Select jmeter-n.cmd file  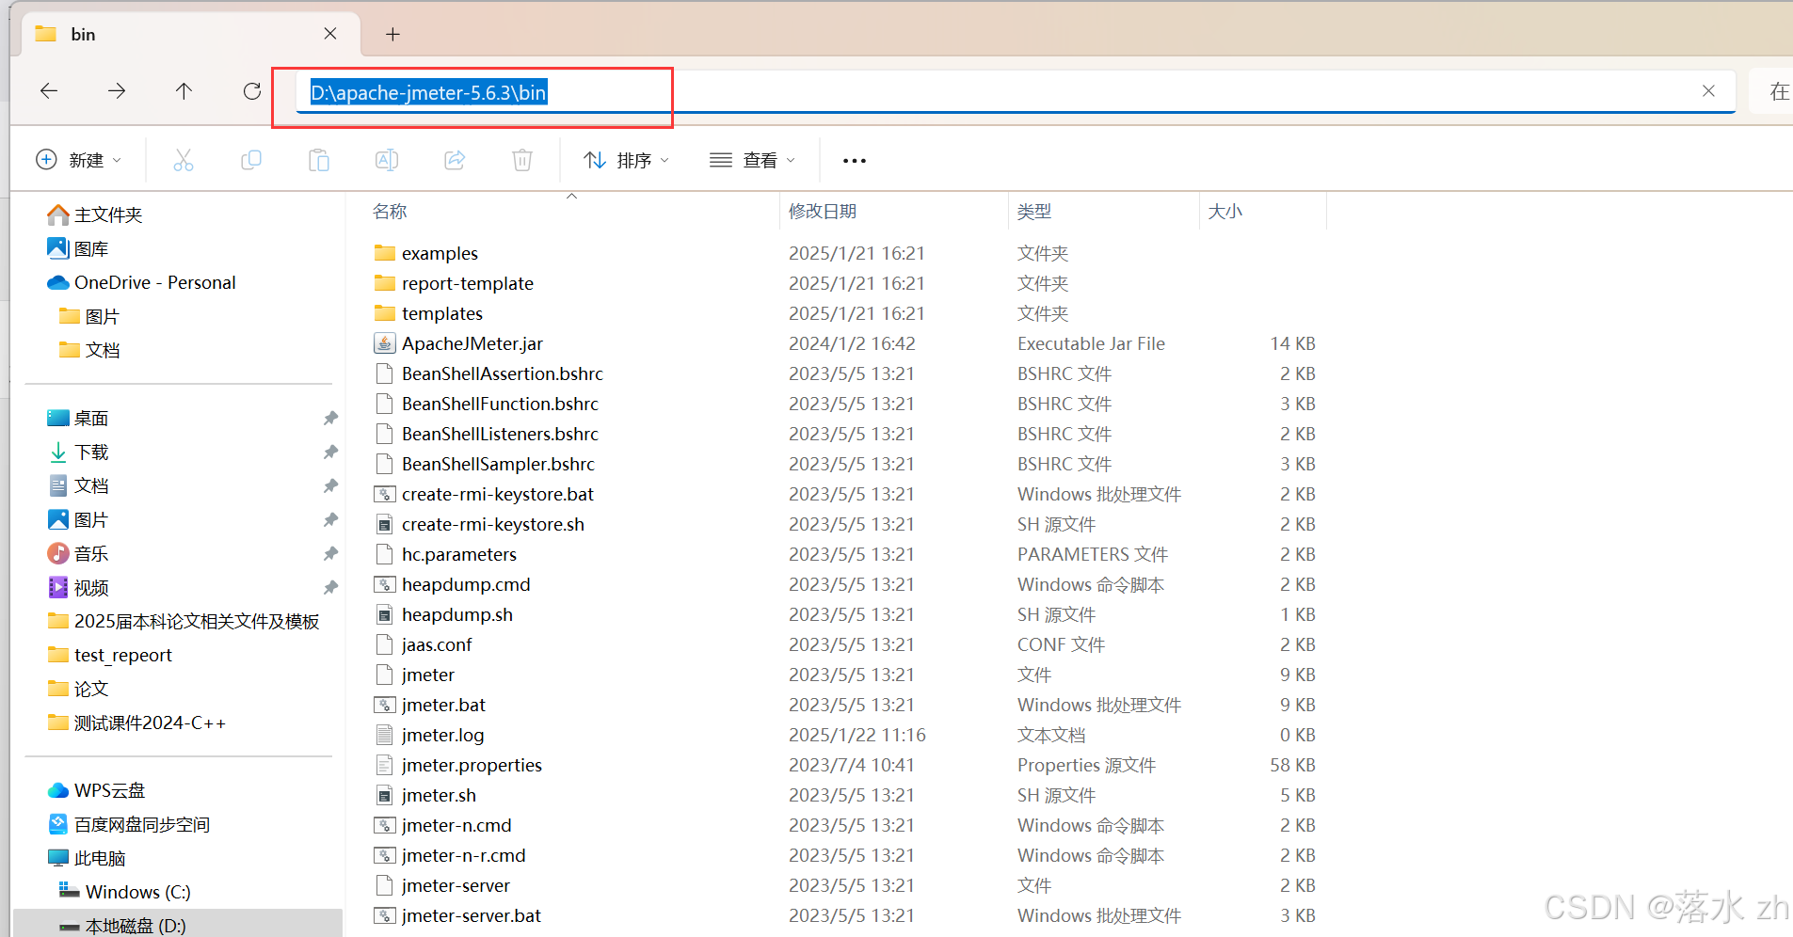(x=456, y=825)
